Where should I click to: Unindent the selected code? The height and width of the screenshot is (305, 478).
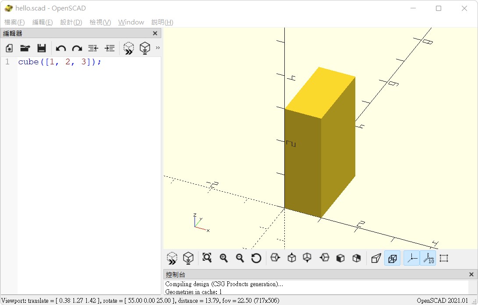pos(93,48)
